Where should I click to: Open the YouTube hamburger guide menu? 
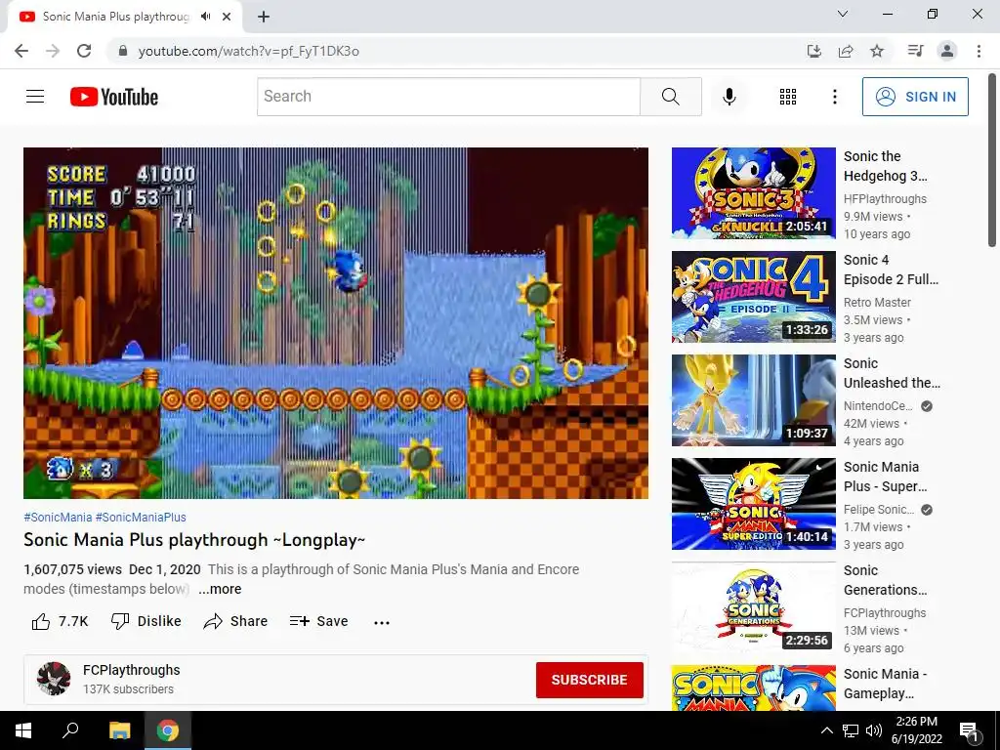35,97
